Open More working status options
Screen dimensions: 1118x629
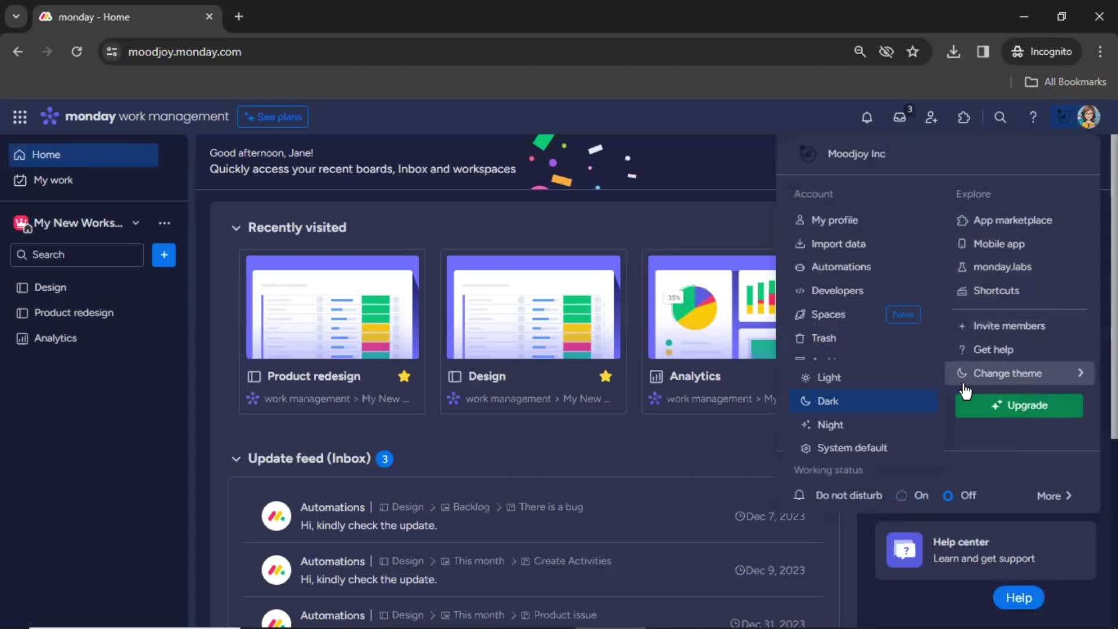(1054, 496)
